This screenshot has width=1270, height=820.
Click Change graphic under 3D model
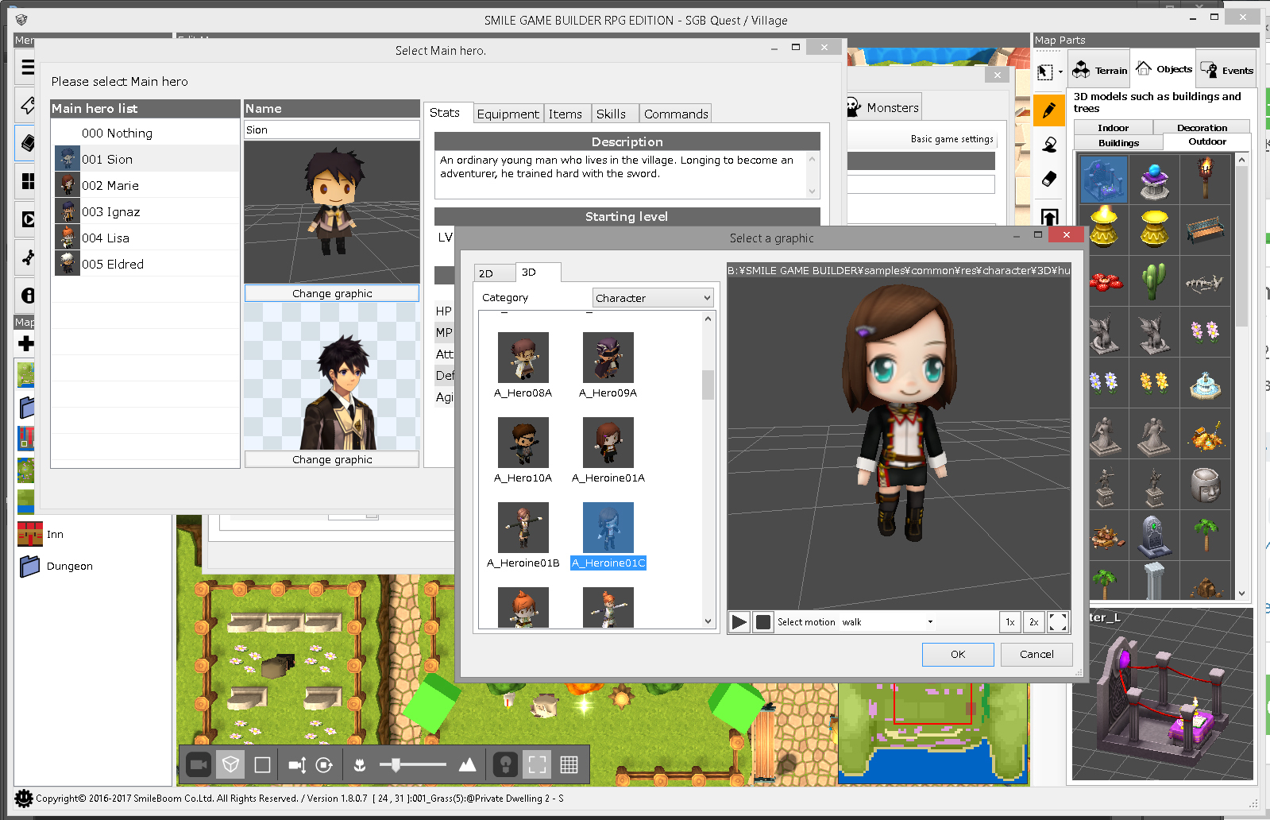point(332,293)
